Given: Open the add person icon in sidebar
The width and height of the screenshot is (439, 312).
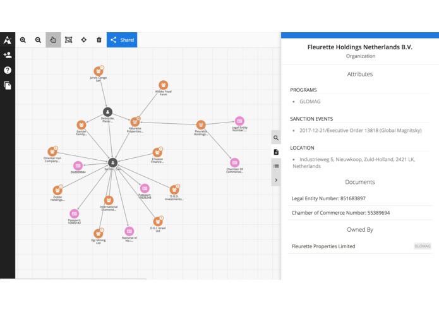Looking at the screenshot, I should click(8, 55).
